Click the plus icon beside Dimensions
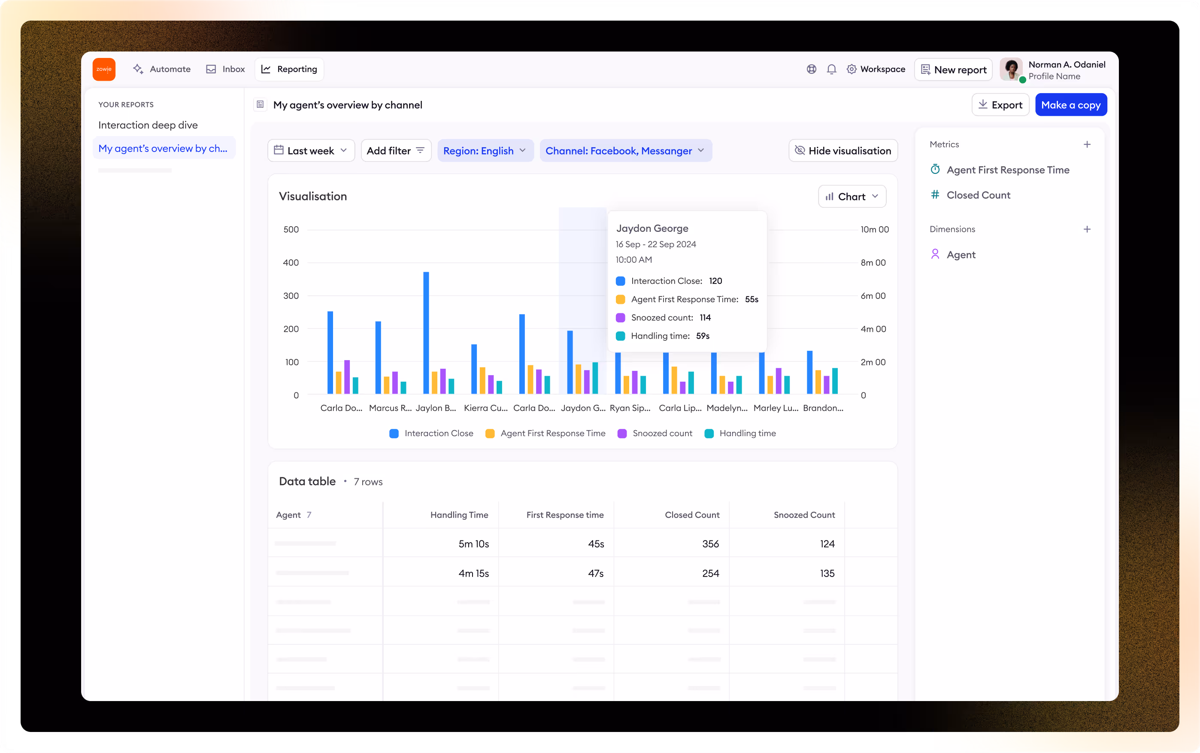 point(1087,229)
